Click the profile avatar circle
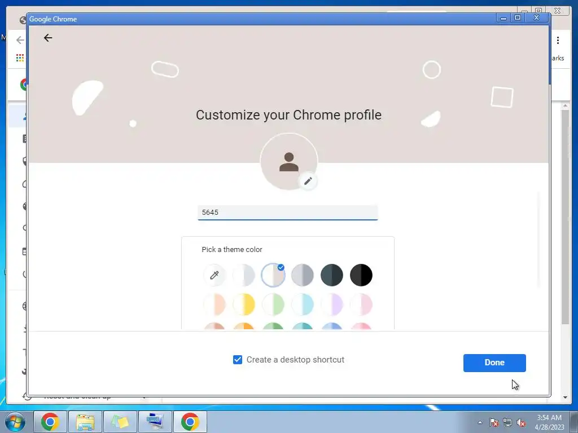Image resolution: width=578 pixels, height=433 pixels. point(288,162)
